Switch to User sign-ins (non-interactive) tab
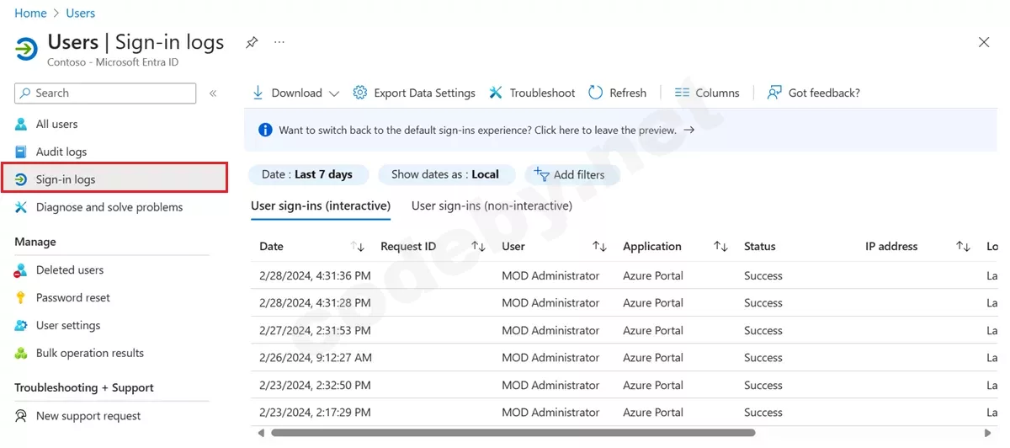Image resolution: width=1010 pixels, height=448 pixels. coord(492,205)
